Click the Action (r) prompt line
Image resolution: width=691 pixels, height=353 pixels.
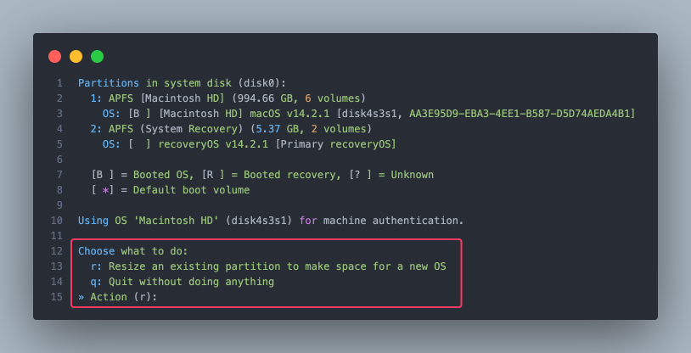click(118, 297)
